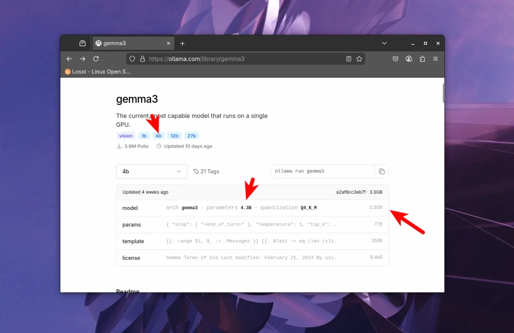Minimize the Firefox window
Screen dimensions: 514x333
pos(413,44)
